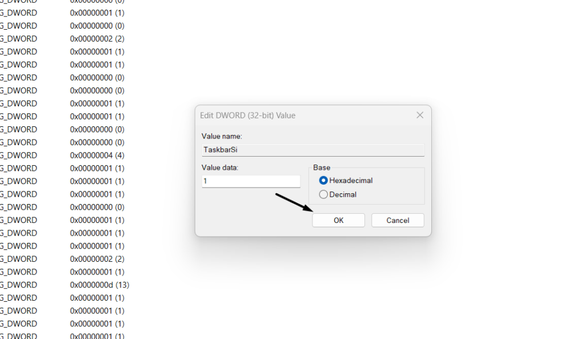The height and width of the screenshot is (339, 585).
Task: Click the Hexadecimal label text
Action: [351, 181]
